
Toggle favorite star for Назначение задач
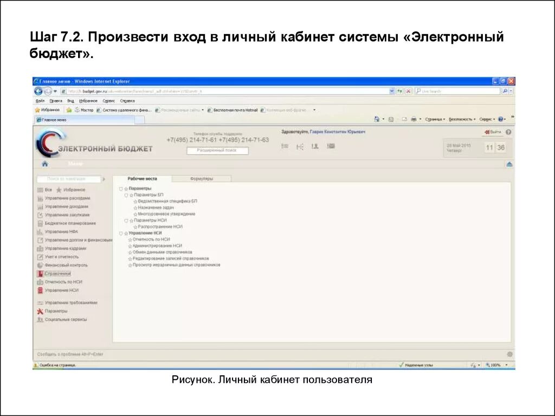click(135, 208)
